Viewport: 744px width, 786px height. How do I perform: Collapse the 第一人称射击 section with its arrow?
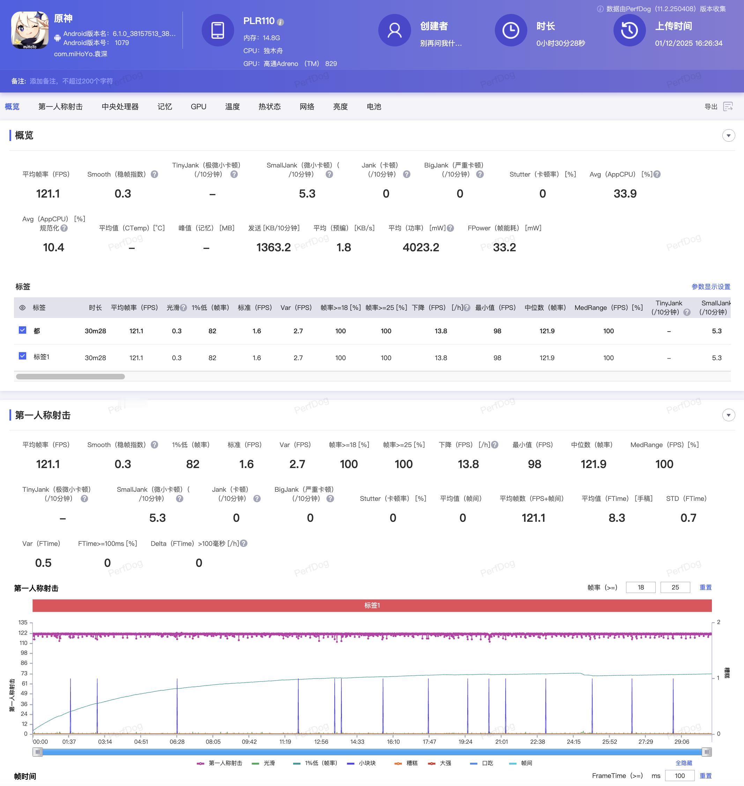pos(728,415)
